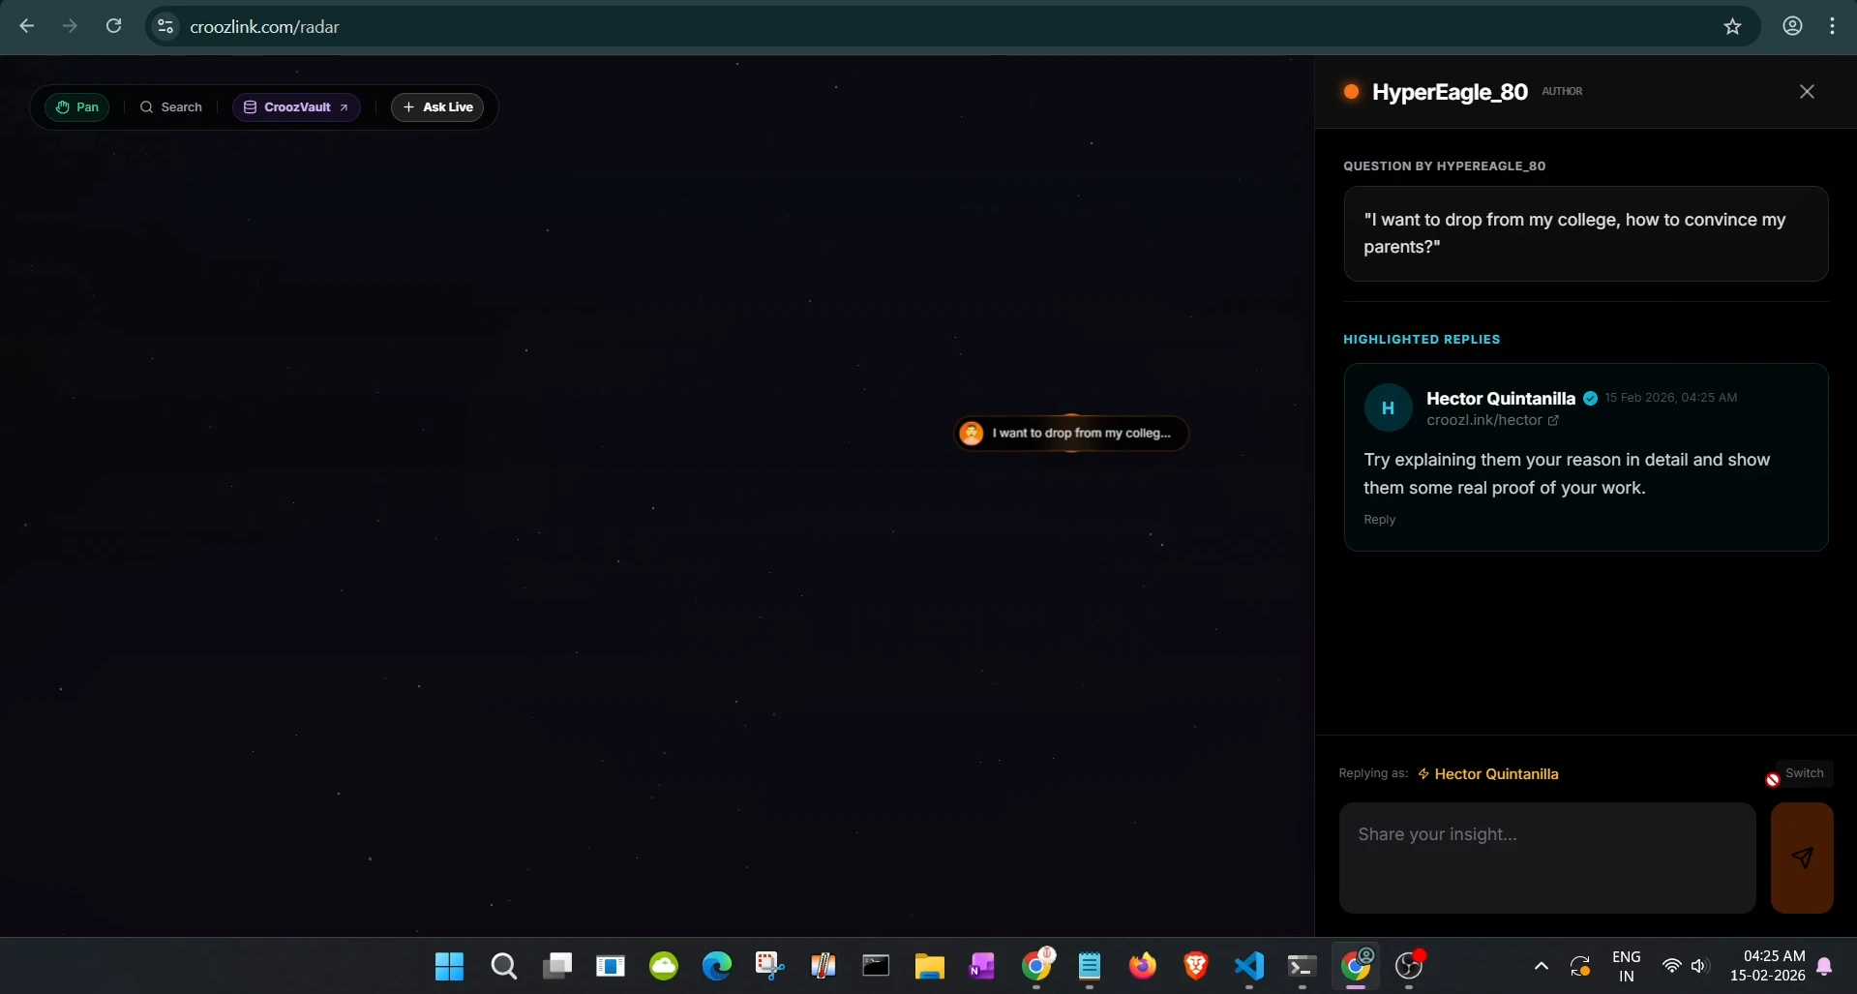Switch keyboard language from ENG IN
The image size is (1857, 994).
click(1627, 966)
